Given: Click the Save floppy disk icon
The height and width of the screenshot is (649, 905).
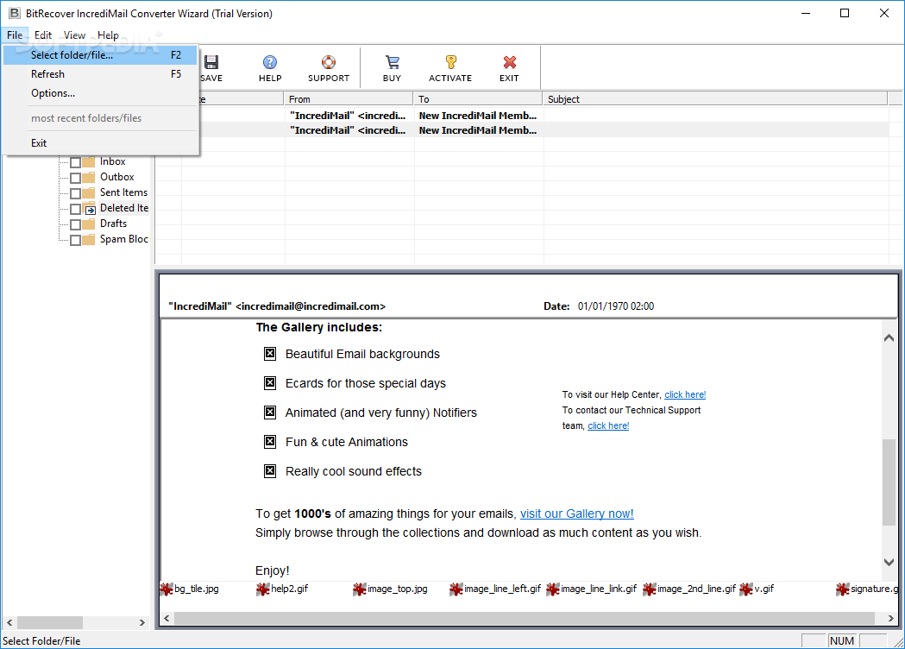Looking at the screenshot, I should 211,62.
